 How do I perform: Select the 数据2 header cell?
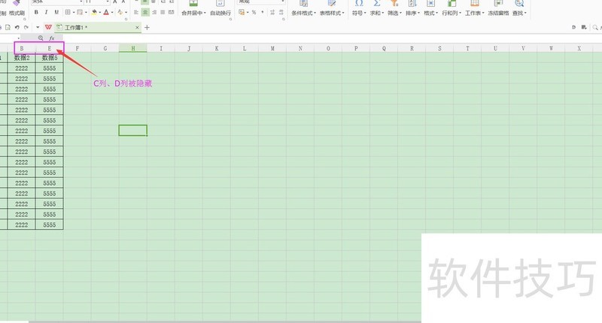tap(22, 58)
